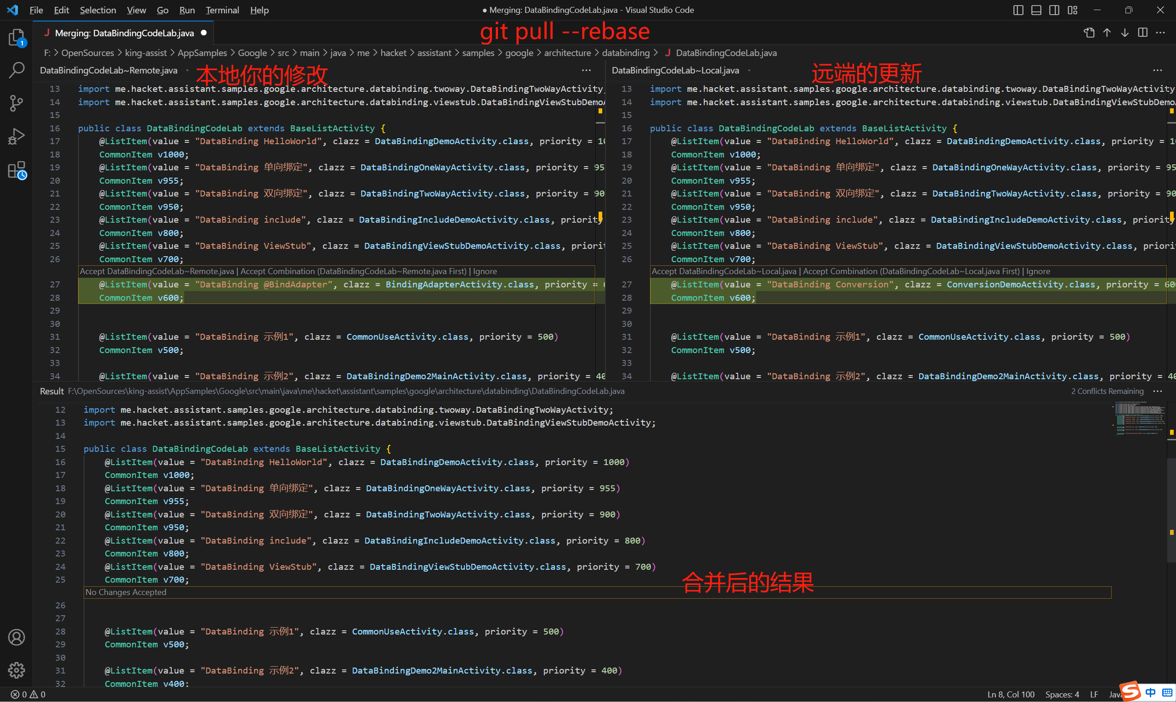Toggle secondary side bar layout icon
The width and height of the screenshot is (1176, 702).
[1054, 10]
